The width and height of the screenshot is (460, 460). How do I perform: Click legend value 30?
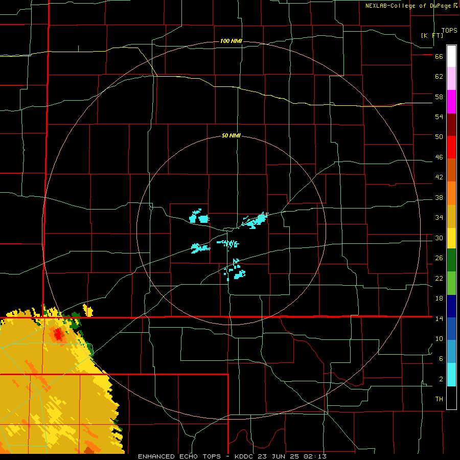click(439, 238)
